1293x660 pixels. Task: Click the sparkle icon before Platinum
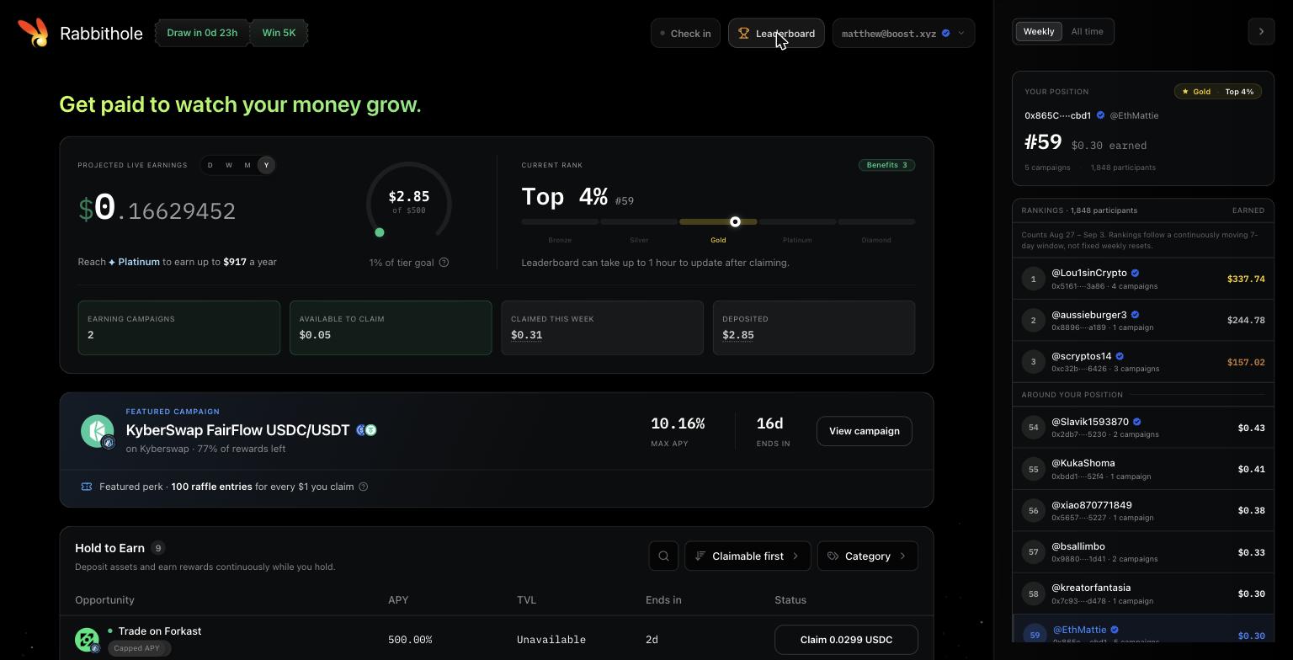[112, 263]
